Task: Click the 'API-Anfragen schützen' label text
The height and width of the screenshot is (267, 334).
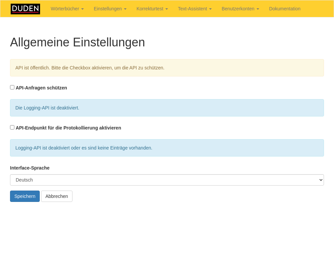Action: click(41, 88)
